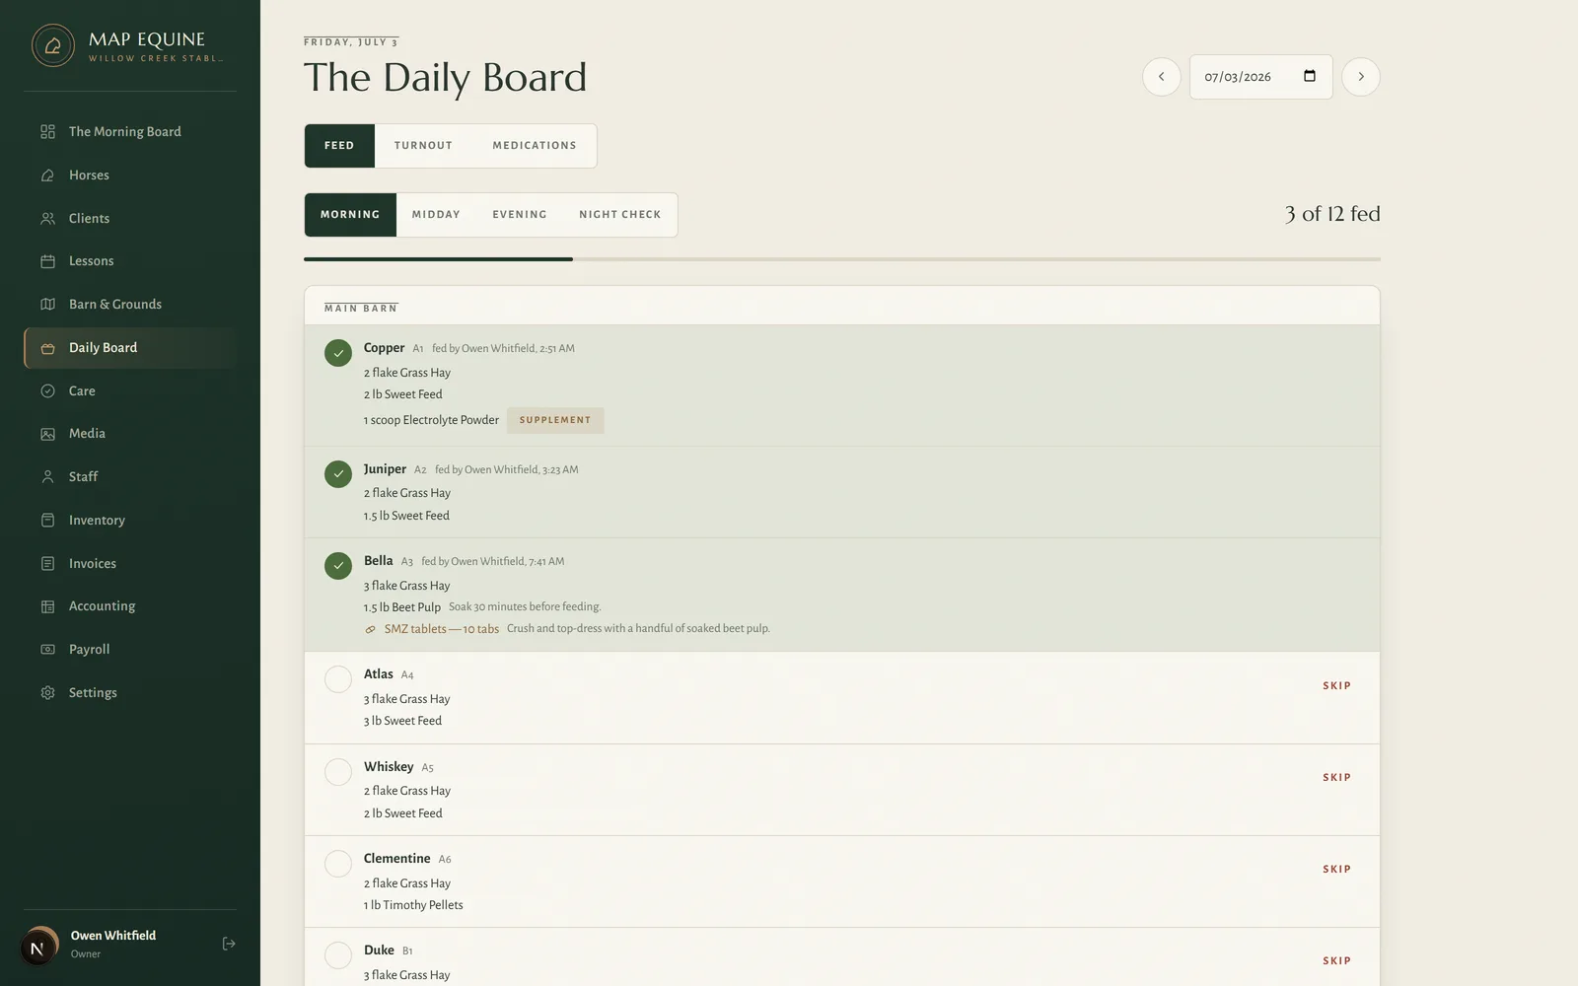
Task: Click the Horses sidebar icon
Action: point(47,175)
